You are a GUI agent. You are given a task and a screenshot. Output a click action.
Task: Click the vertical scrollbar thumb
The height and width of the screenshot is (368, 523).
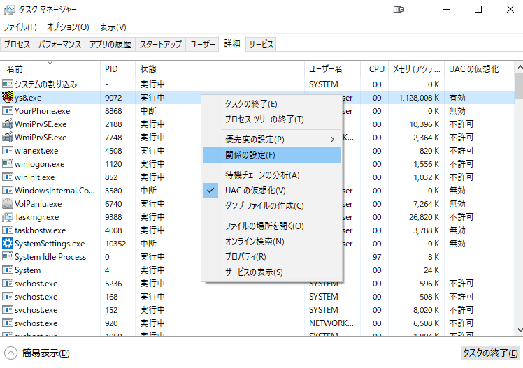(x=519, y=86)
